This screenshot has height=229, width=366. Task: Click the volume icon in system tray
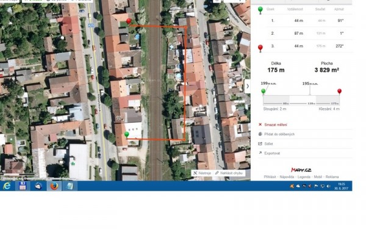[x=328, y=186]
